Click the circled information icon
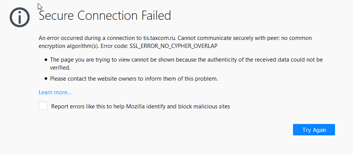 coord(19,17)
